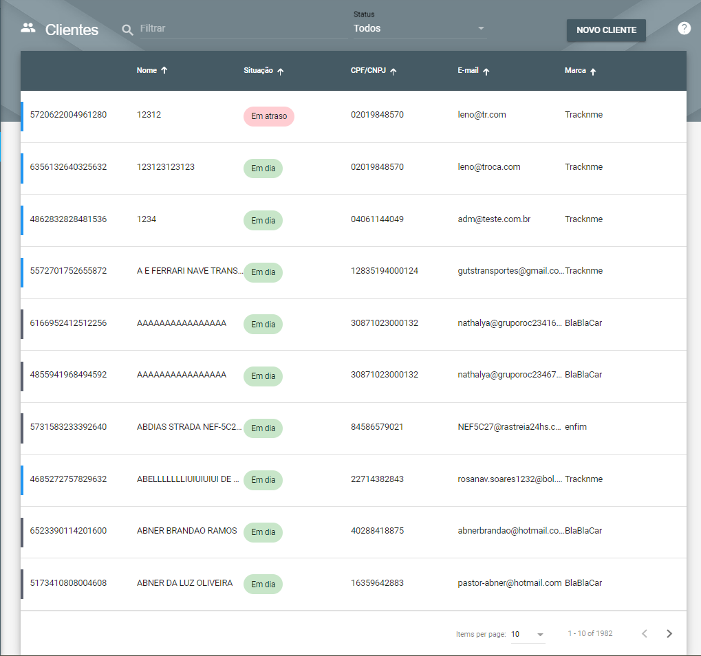Click email leno@tr.com
The width and height of the screenshot is (701, 656).
click(482, 115)
